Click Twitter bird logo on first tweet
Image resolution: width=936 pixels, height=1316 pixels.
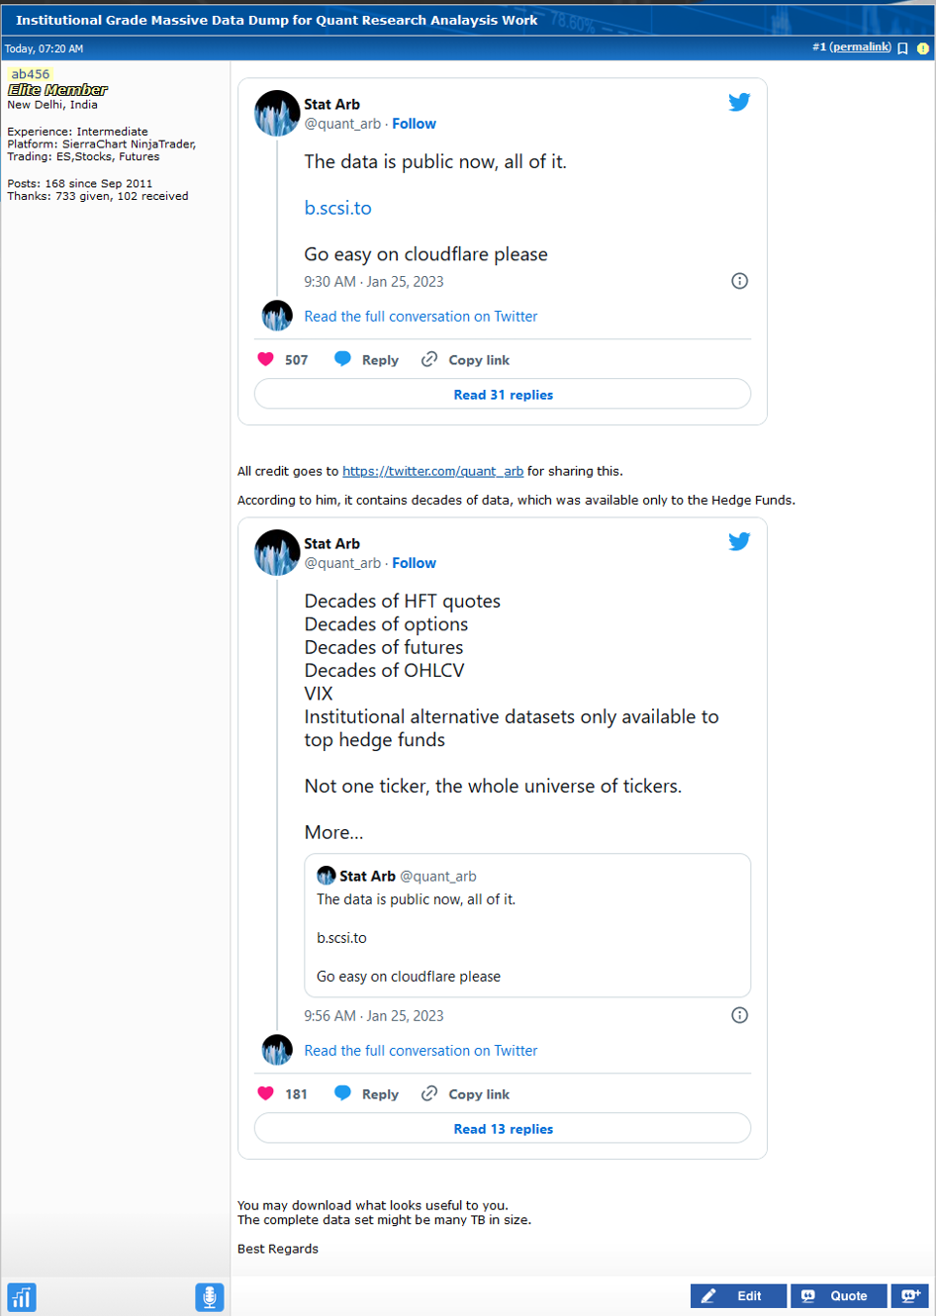click(739, 102)
